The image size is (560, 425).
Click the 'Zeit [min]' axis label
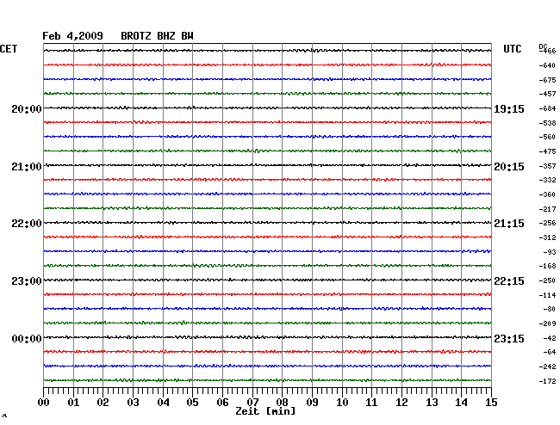(266, 412)
